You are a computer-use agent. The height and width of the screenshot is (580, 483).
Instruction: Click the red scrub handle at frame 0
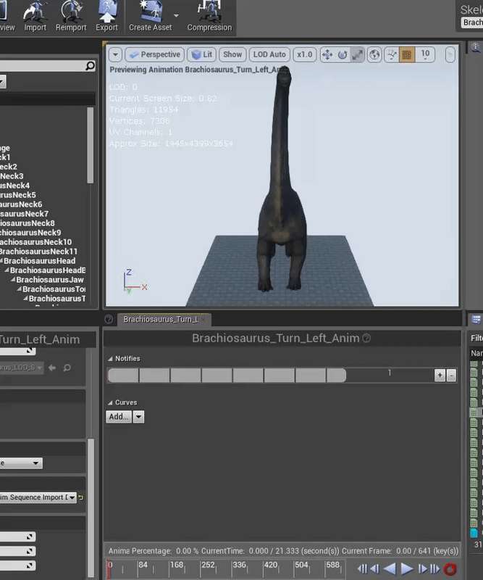pyautogui.click(x=109, y=569)
